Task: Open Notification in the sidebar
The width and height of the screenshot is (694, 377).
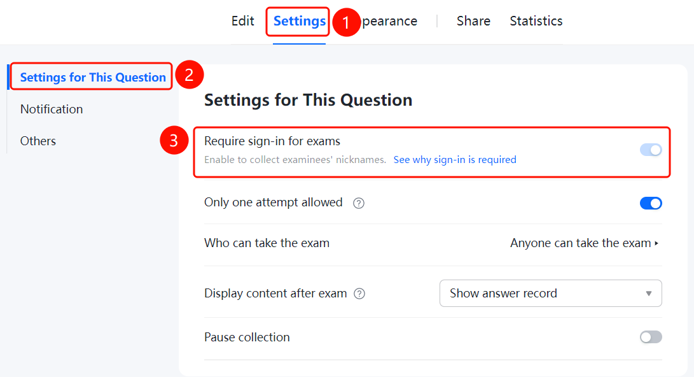Action: 52,109
